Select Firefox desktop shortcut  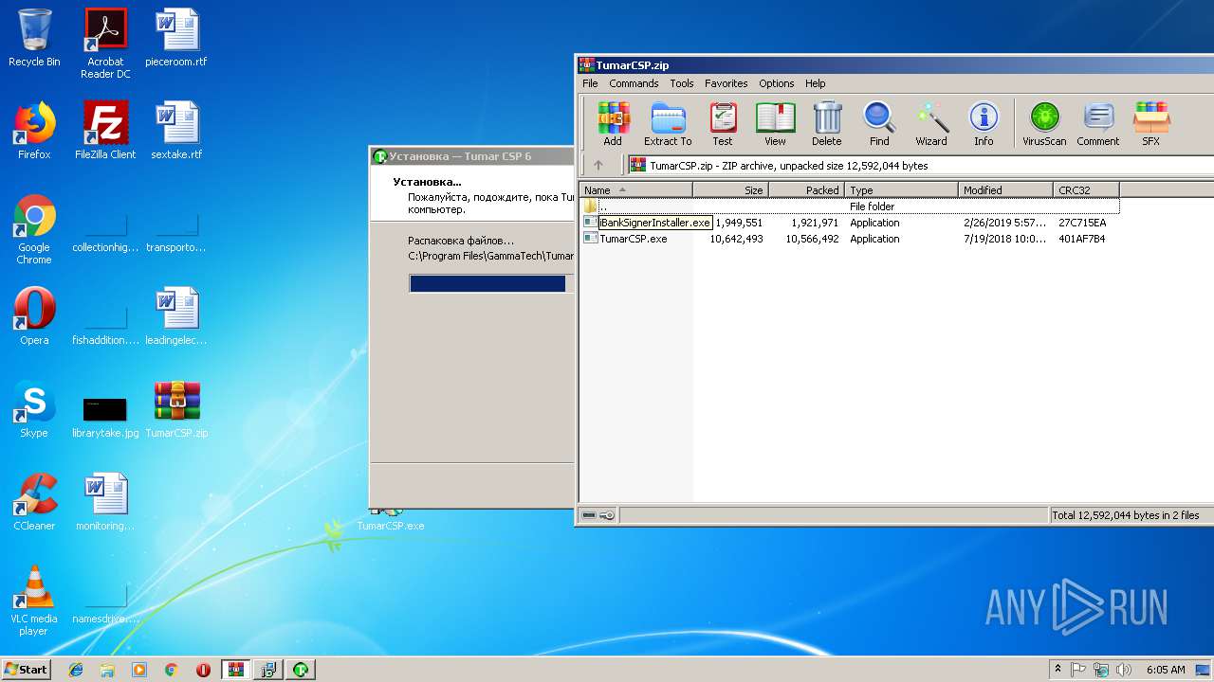(x=34, y=131)
